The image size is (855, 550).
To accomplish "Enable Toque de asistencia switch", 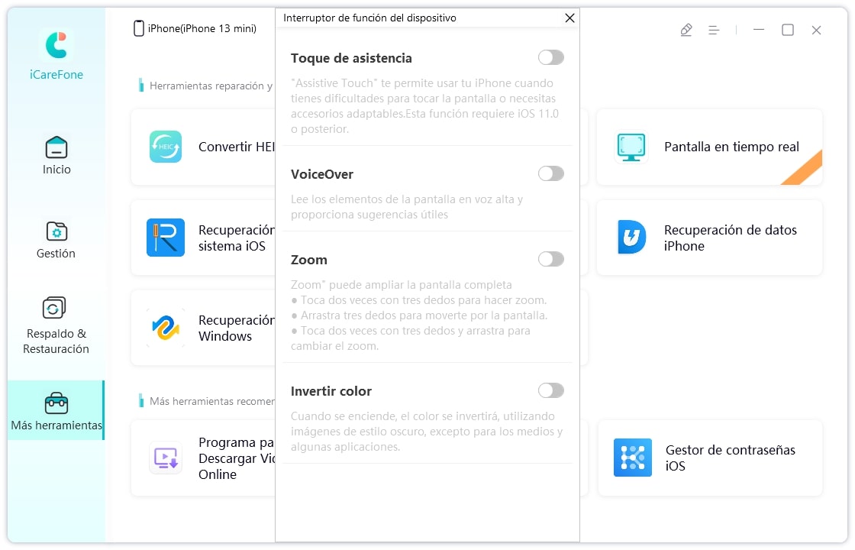I will pos(550,57).
